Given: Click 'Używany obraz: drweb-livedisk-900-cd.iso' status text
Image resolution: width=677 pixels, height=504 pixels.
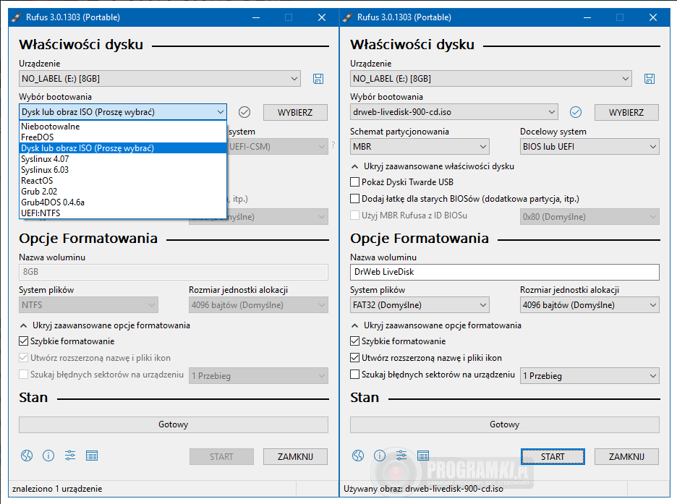Looking at the screenshot, I should point(423,489).
